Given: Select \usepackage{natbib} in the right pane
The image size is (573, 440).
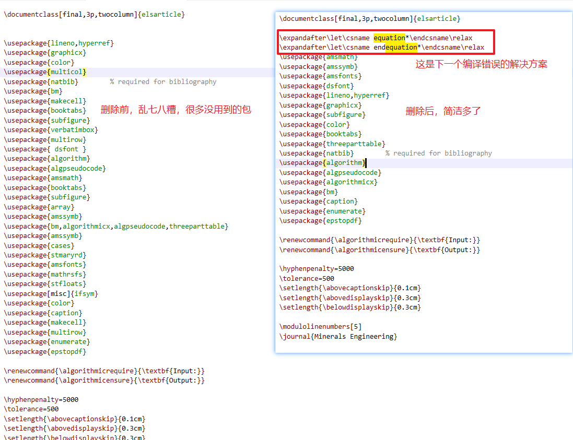Looking at the screenshot, I should [x=317, y=153].
